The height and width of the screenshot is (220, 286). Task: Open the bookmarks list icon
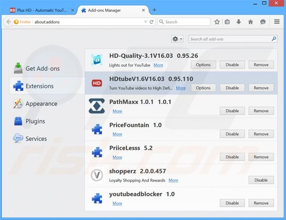pyautogui.click(x=227, y=22)
